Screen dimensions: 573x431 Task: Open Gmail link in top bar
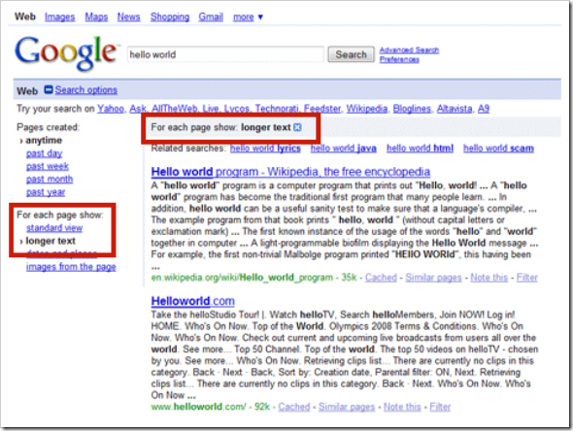211,17
